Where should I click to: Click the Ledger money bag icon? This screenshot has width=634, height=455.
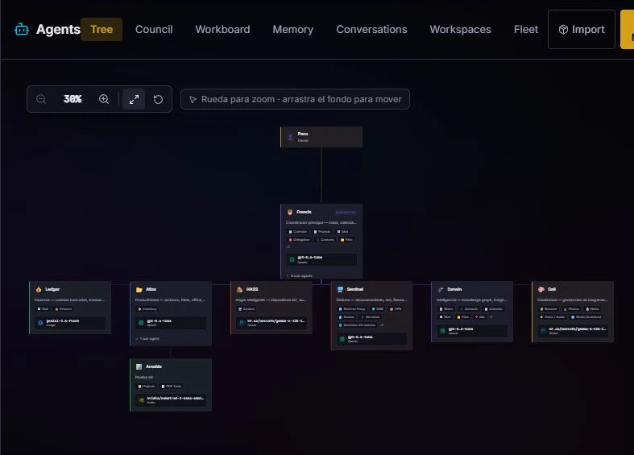tap(39, 289)
